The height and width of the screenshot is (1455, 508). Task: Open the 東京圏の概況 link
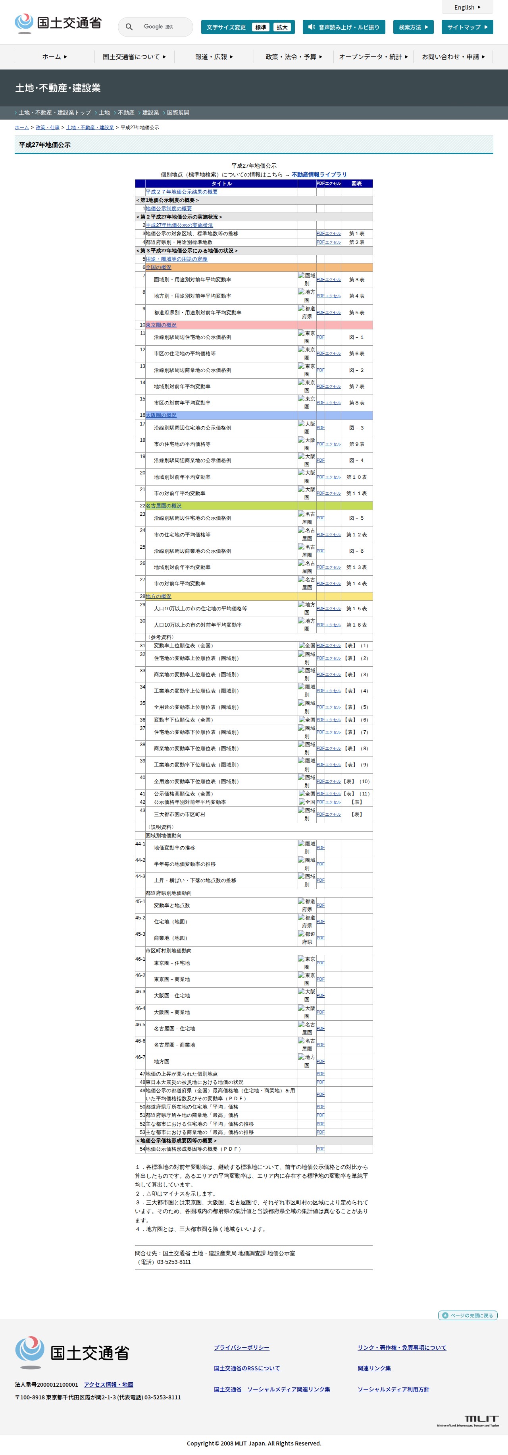[x=161, y=325]
